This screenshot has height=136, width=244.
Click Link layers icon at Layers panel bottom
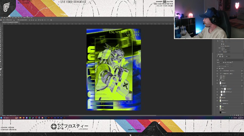pyautogui.click(x=231, y=115)
